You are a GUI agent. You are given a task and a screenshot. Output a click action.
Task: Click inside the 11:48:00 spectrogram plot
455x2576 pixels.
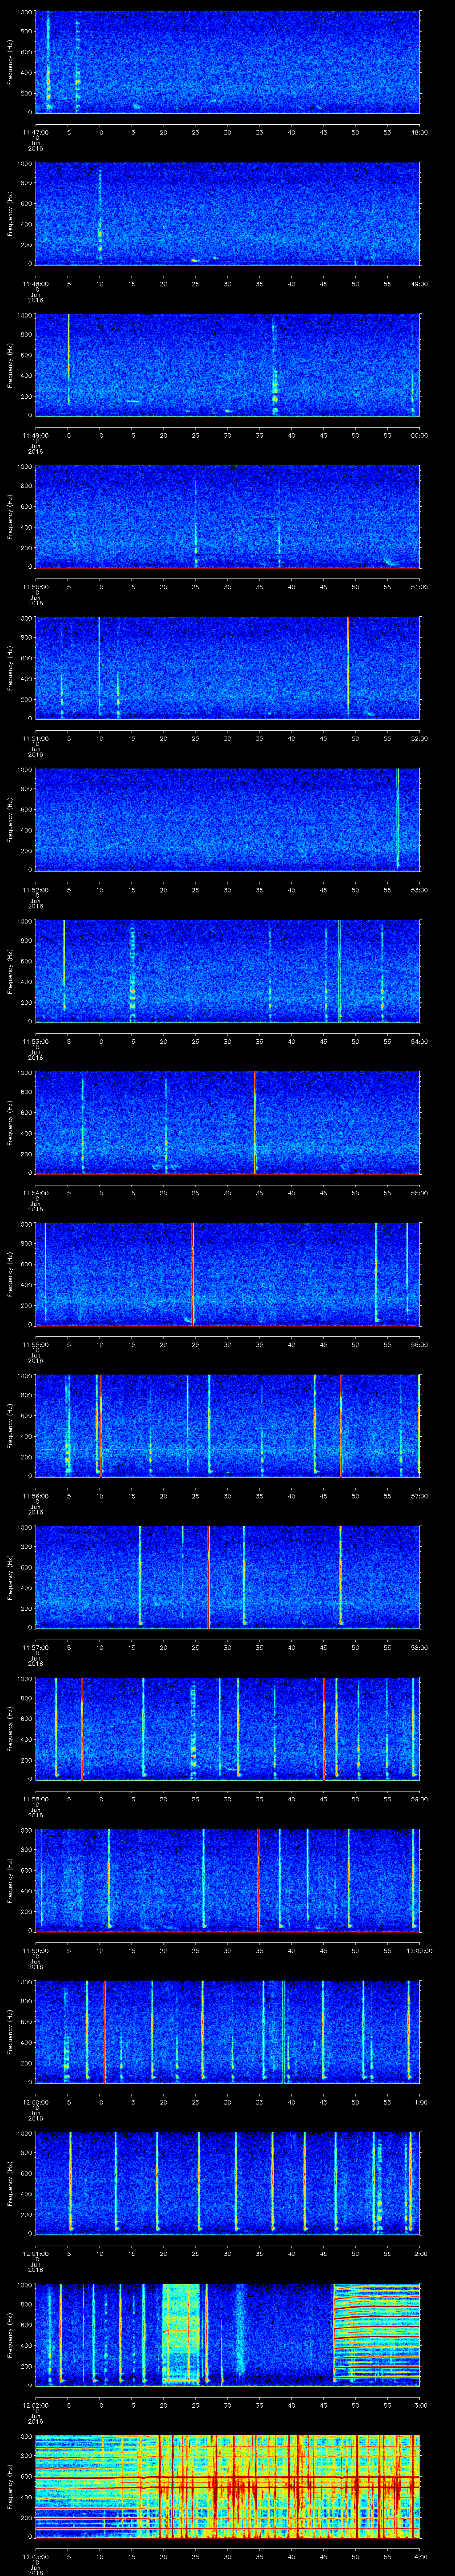pos(227,213)
